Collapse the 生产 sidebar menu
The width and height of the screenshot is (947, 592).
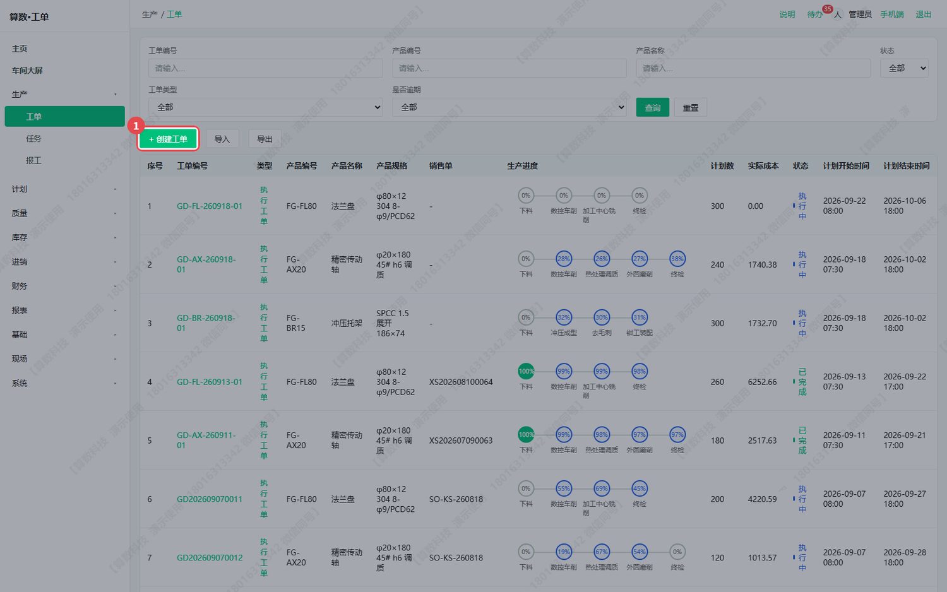click(64, 94)
